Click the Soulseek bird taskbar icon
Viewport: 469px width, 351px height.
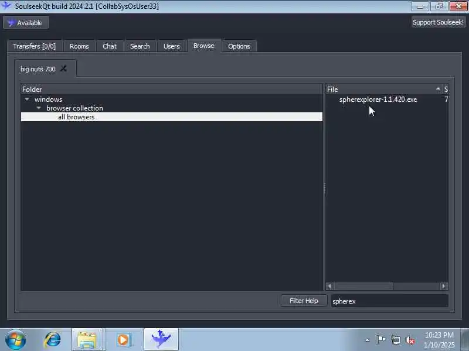(x=161, y=340)
